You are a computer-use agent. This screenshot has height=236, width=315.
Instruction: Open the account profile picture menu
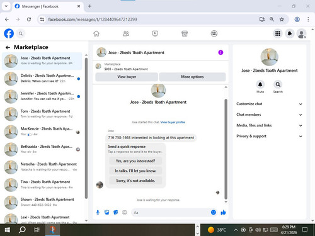(x=302, y=34)
